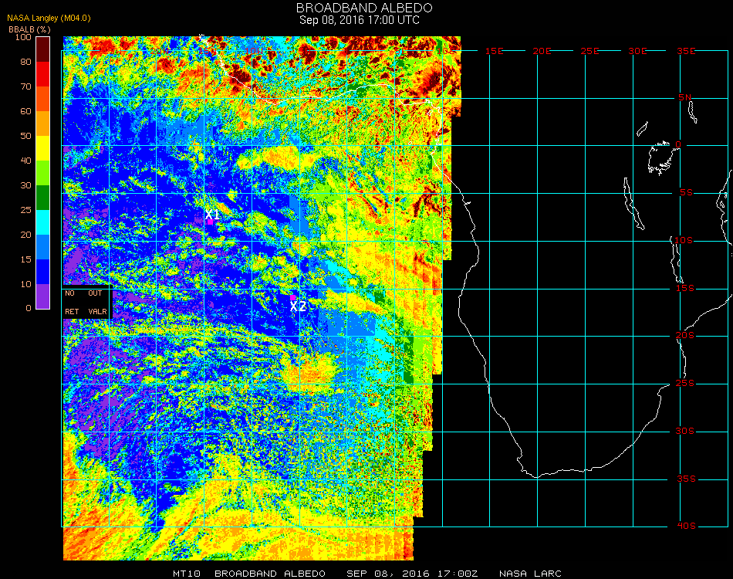
Task: Click the 25E longitude label
Action: (589, 51)
